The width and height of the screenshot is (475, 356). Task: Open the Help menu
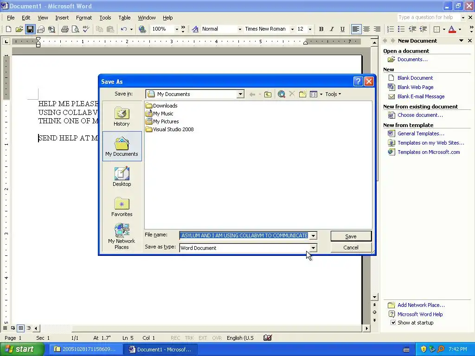167,18
